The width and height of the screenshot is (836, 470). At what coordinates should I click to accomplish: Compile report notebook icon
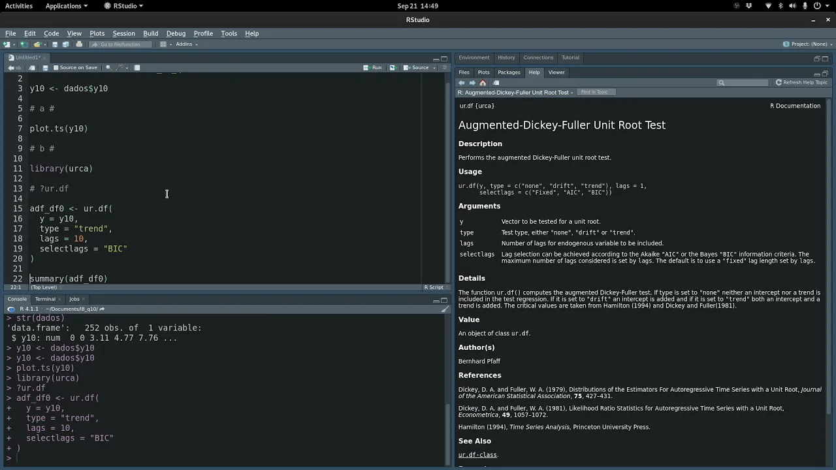point(137,68)
